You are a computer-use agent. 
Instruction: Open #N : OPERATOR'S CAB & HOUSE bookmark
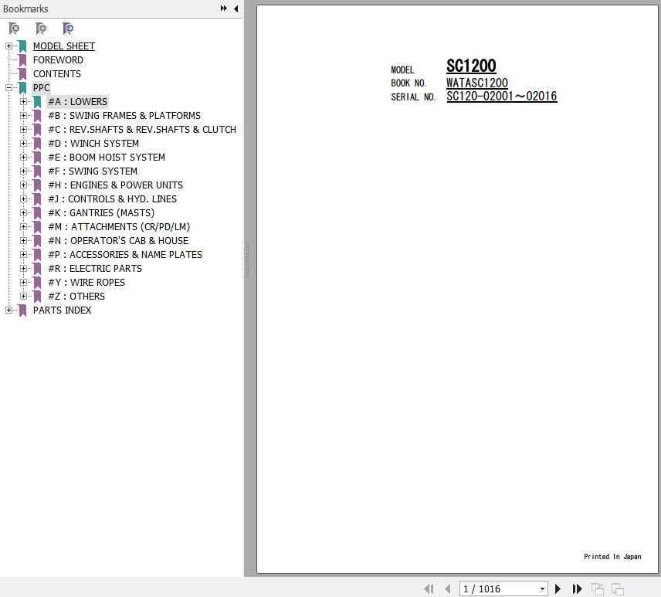click(118, 241)
